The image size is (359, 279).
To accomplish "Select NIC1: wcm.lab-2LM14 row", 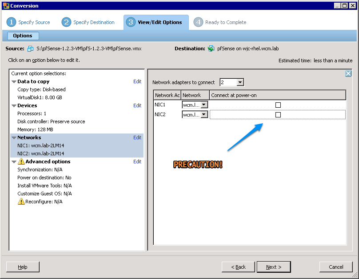I will click(x=41, y=146).
